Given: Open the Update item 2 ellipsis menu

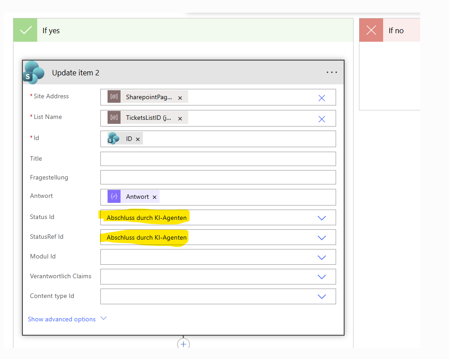Looking at the screenshot, I should click(x=332, y=72).
